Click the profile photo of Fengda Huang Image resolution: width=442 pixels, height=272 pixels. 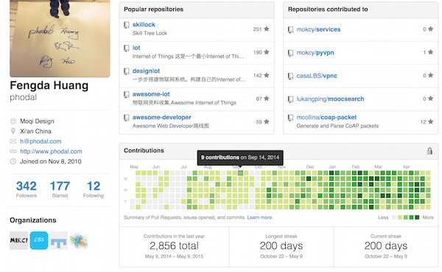60,38
